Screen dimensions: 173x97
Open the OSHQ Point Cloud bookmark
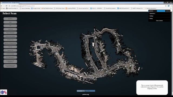pyautogui.click(x=59, y=8)
